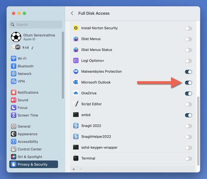This screenshot has width=207, height=179.
Task: Click the VPN sidebar icon
Action: (14, 81)
